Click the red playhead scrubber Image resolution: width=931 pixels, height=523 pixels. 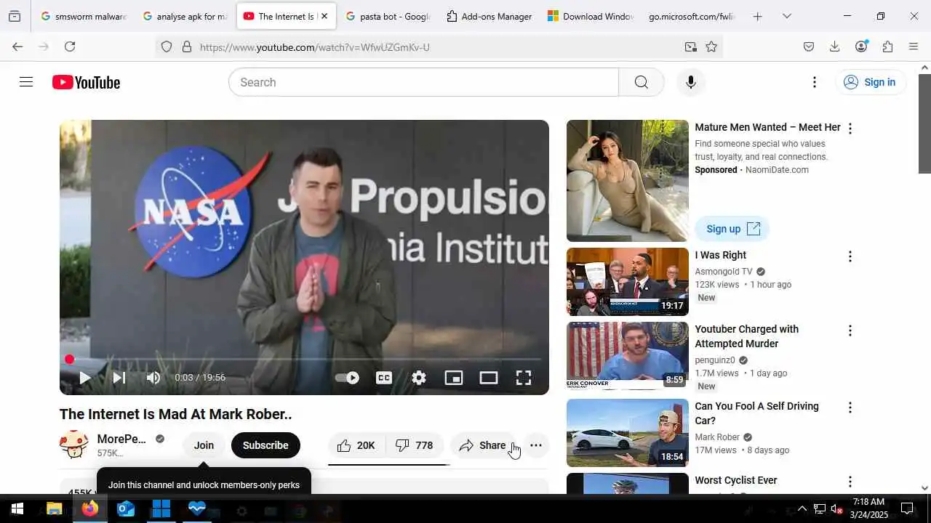pyautogui.click(x=69, y=359)
